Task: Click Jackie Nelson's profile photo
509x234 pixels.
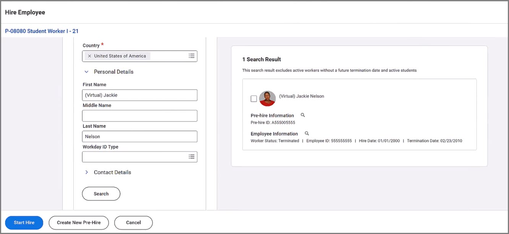Action: coord(267,98)
